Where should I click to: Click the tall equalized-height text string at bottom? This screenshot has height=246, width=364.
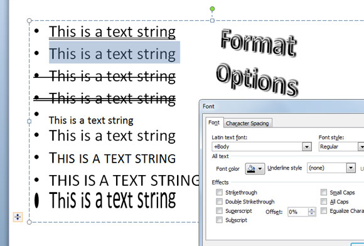[x=112, y=200]
